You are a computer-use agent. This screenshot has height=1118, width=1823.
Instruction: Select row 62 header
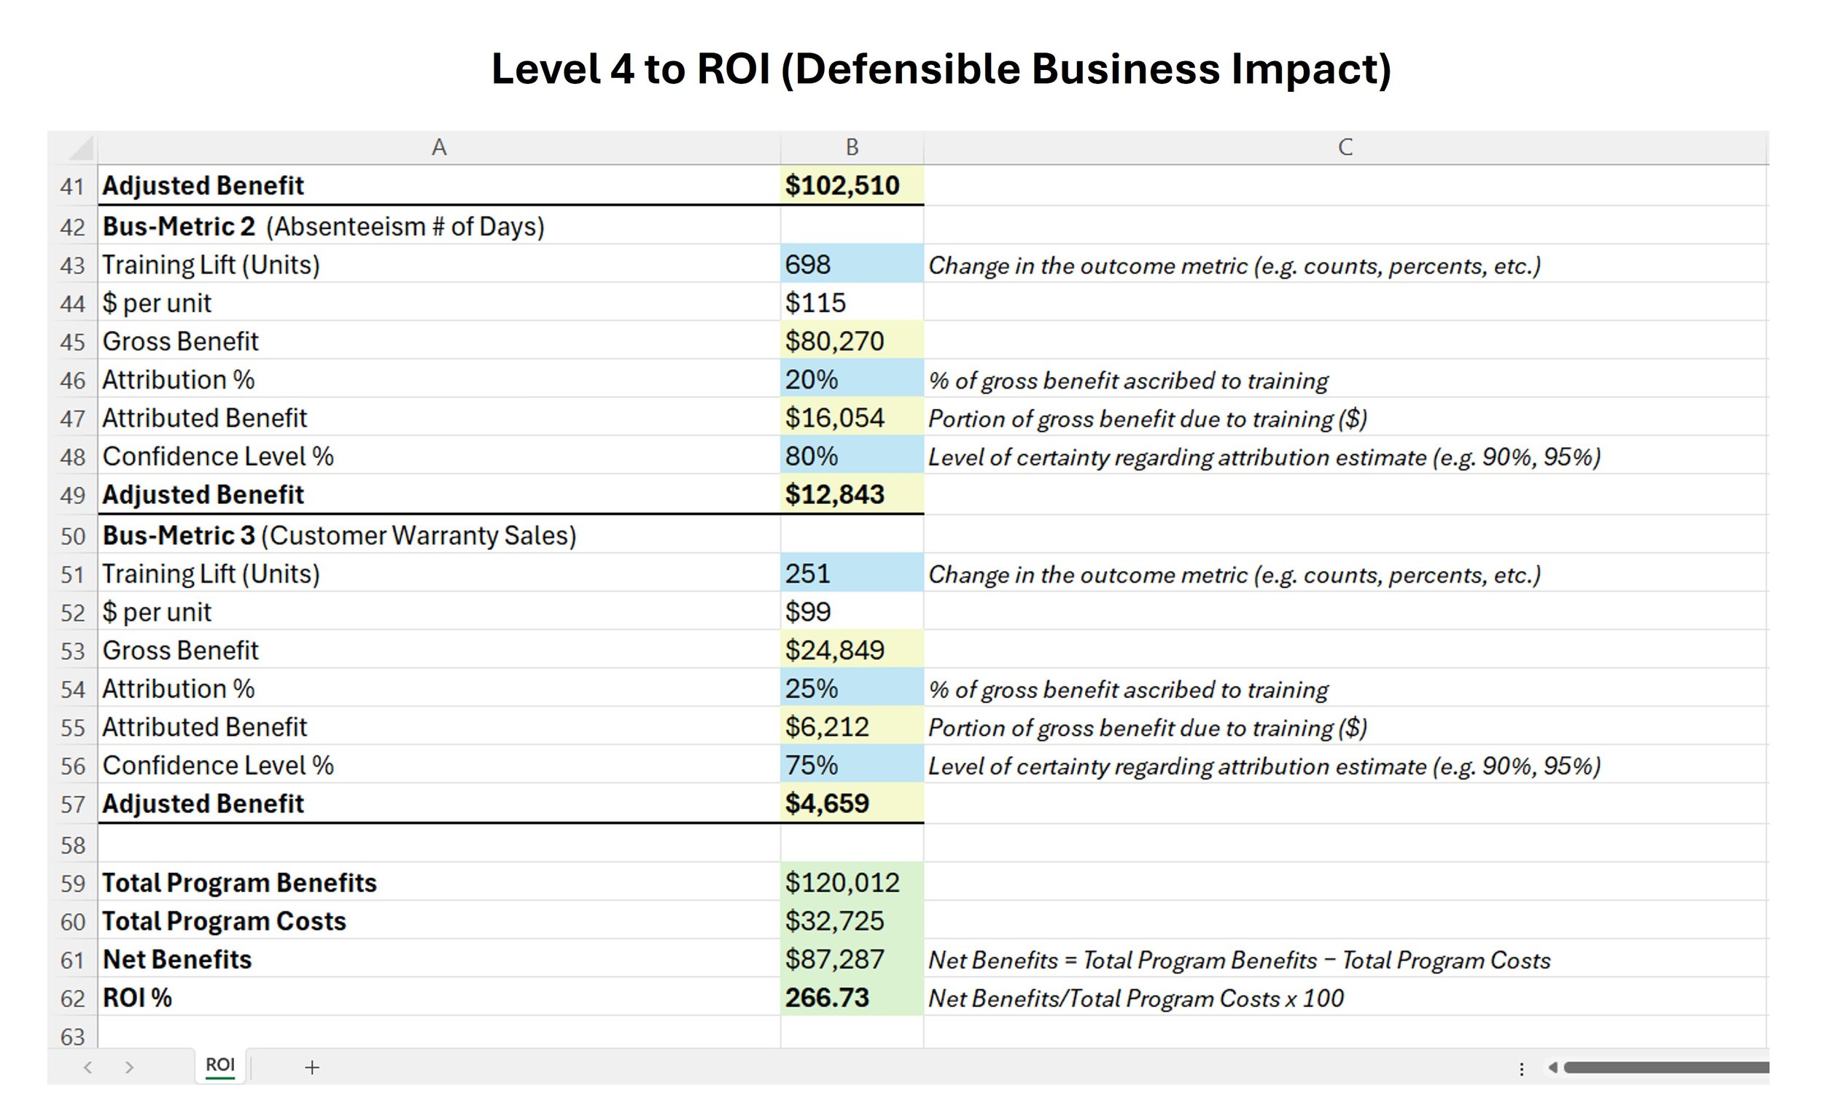point(72,998)
